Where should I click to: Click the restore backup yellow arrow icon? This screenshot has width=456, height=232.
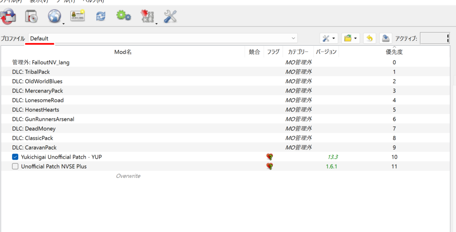[x=369, y=38]
